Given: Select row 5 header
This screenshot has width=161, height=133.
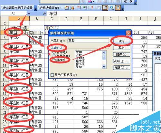Looking at the screenshot, I should pos(5,38).
